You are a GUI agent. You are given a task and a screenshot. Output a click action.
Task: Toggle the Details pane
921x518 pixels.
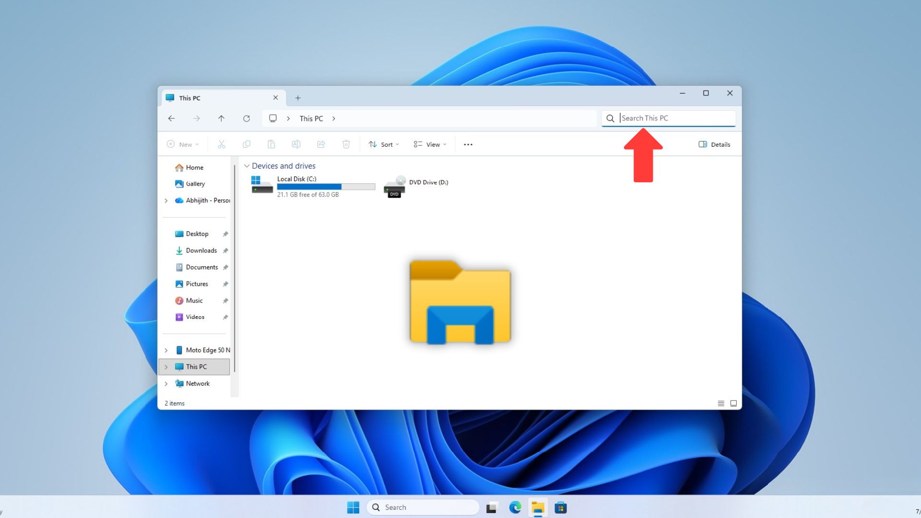click(x=714, y=144)
